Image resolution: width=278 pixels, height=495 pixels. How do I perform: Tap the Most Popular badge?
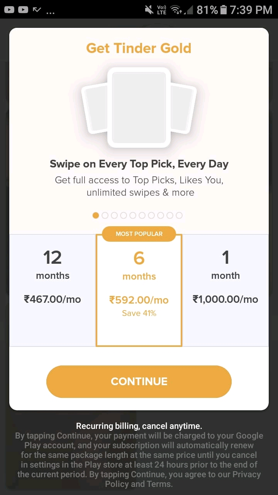click(139, 234)
